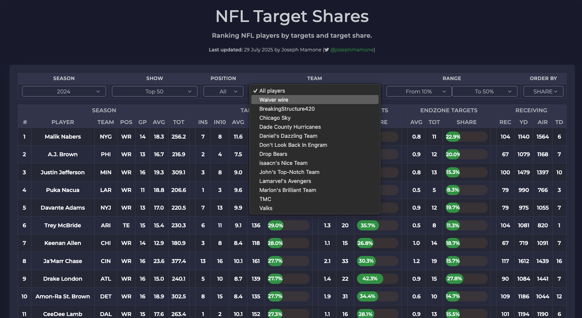Click the REC column header
This screenshot has width=582, height=318.
(505, 122)
